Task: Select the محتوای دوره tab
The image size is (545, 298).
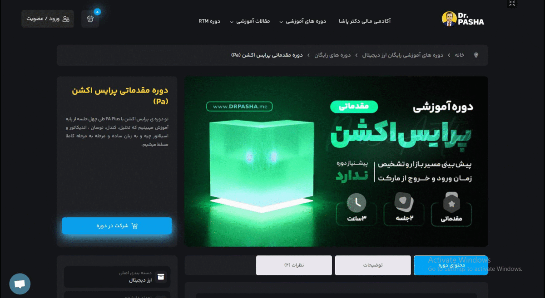Action: click(451, 265)
